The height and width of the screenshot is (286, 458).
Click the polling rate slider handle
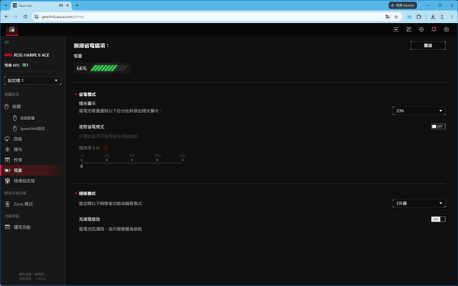82,166
